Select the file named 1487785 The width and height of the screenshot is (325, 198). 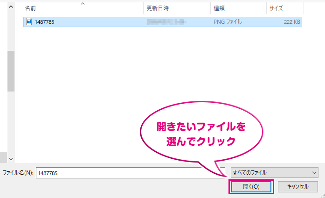click(162, 22)
